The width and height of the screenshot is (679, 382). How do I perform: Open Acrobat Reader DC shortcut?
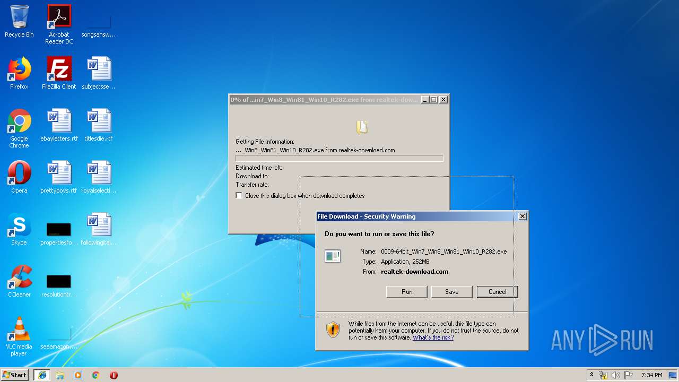pos(59,24)
